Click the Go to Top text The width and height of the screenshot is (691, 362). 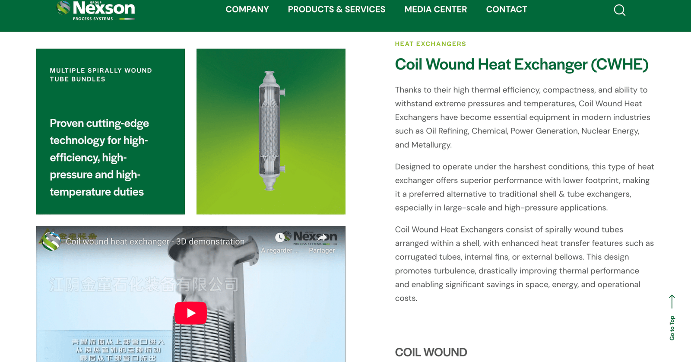click(672, 328)
